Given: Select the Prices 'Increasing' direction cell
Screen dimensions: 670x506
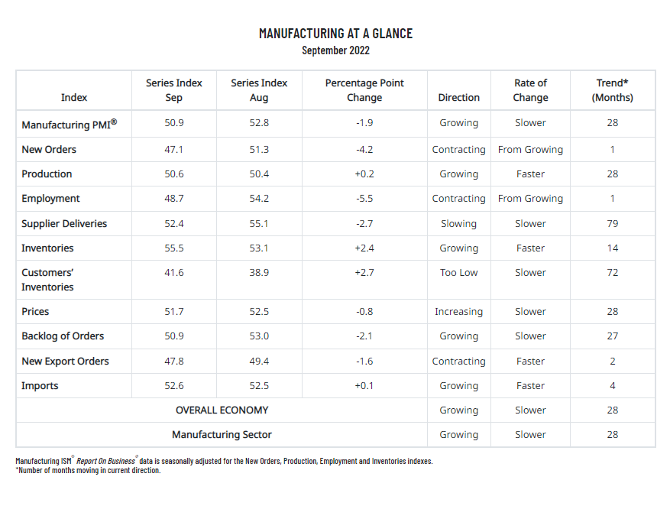Looking at the screenshot, I should point(458,312).
